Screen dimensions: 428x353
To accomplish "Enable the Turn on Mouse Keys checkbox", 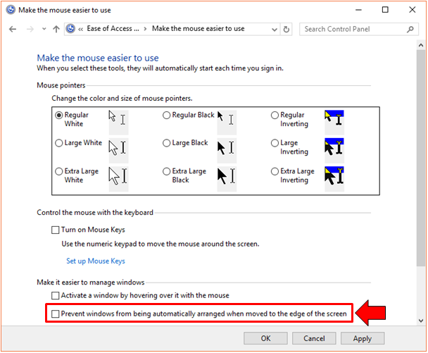I will (56, 230).
